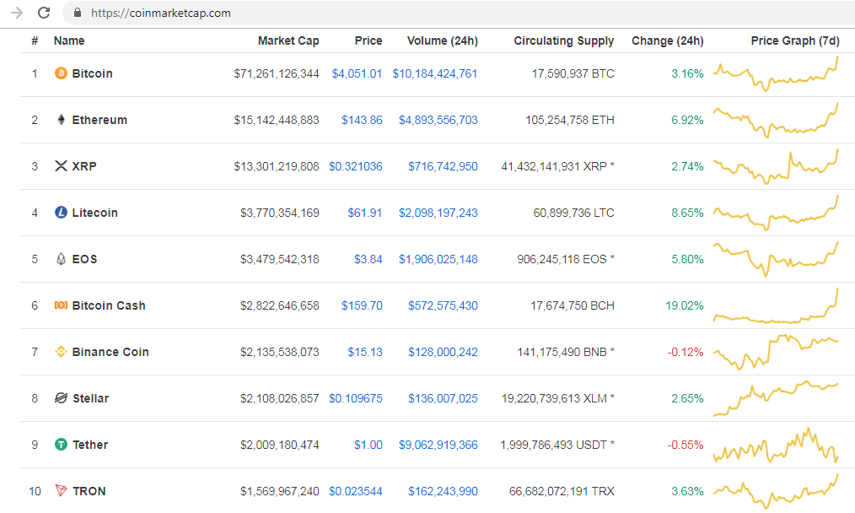Screen dimensions: 855x513
Task: Sort by the Price column header
Action: point(368,40)
